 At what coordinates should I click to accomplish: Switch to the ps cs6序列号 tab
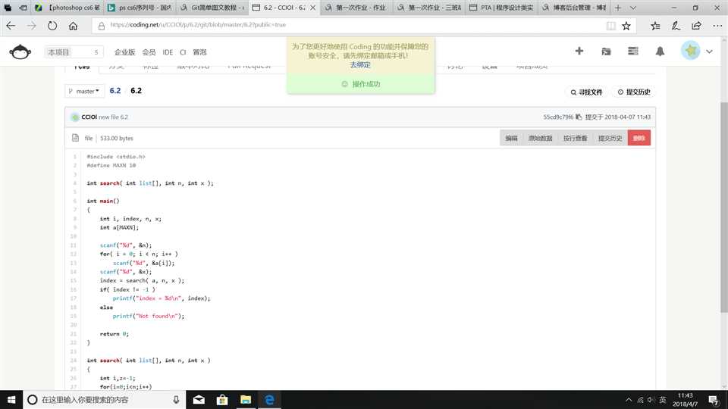[140, 8]
